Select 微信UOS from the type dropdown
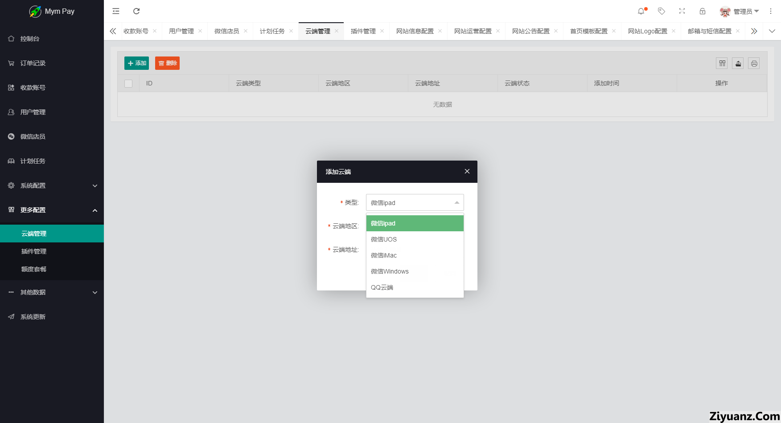This screenshot has width=781, height=423. (x=384, y=239)
